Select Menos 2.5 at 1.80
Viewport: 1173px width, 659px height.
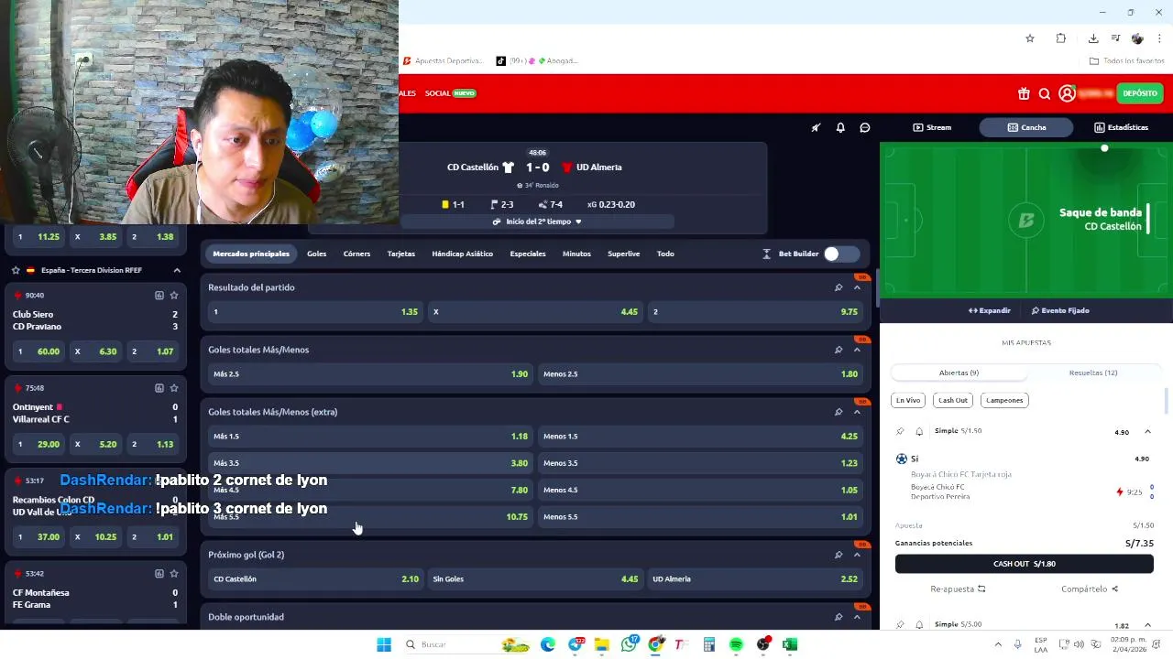pyautogui.click(x=700, y=374)
